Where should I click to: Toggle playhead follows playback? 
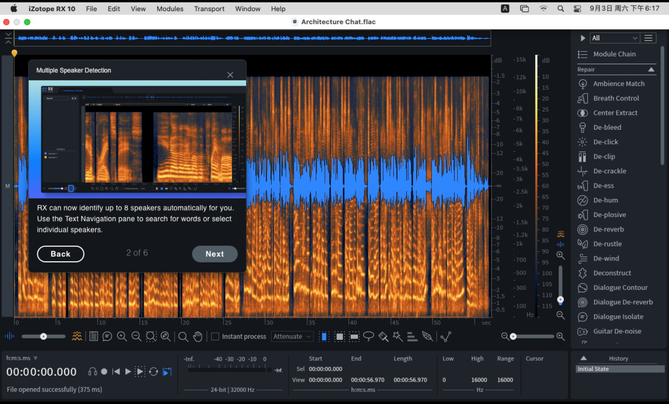click(167, 371)
